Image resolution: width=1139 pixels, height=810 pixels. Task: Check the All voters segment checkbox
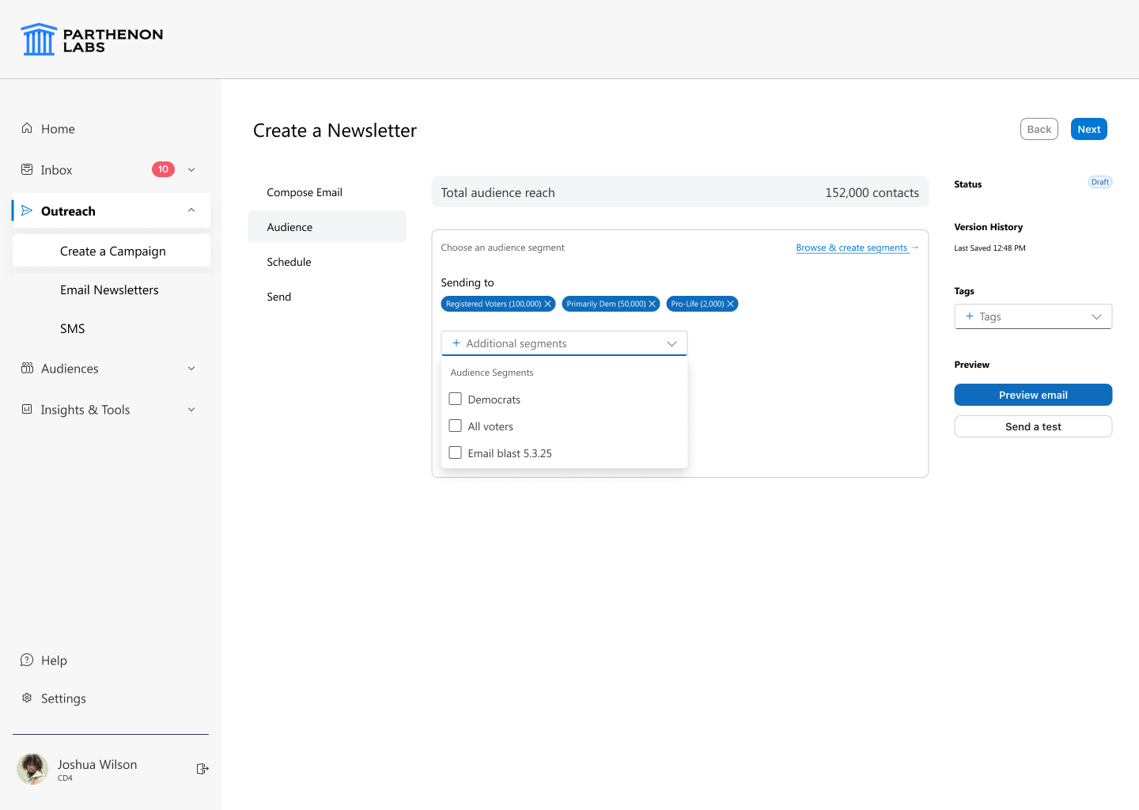(x=455, y=426)
